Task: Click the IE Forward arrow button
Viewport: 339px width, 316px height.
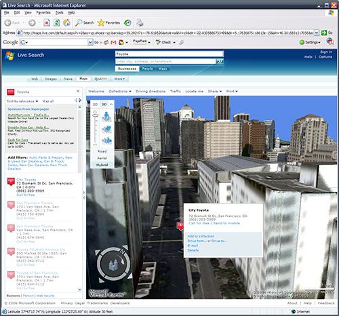Action: (32, 22)
